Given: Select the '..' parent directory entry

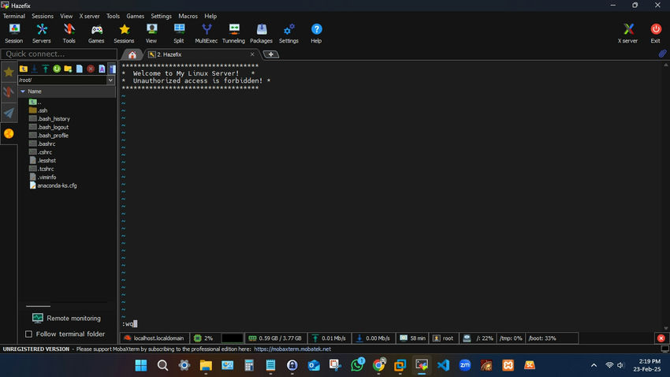Looking at the screenshot, I should click(35, 103).
